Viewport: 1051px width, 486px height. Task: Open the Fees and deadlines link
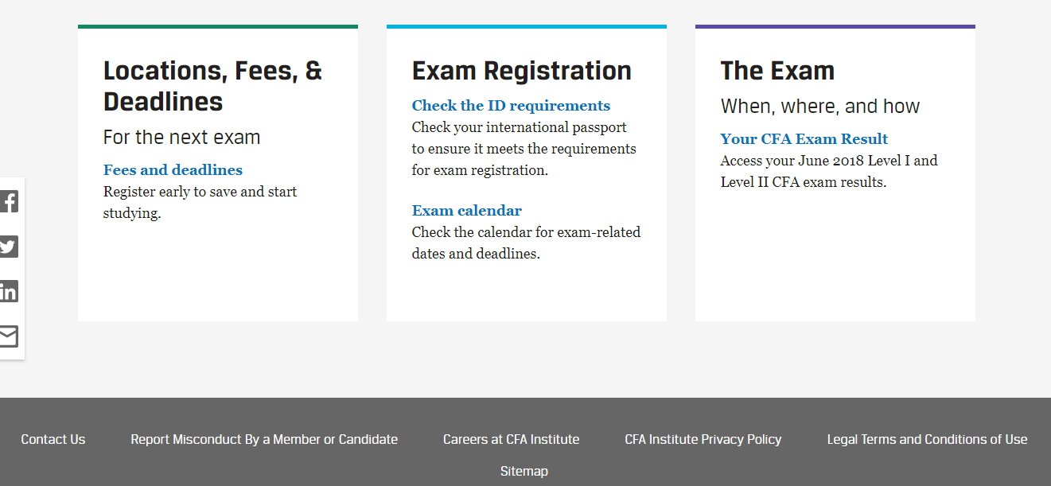(x=173, y=170)
